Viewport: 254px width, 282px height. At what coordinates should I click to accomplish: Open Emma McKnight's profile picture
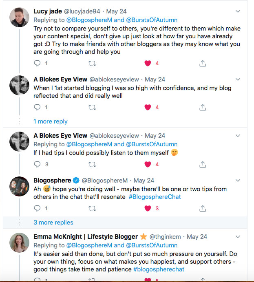pyautogui.click(x=19, y=243)
